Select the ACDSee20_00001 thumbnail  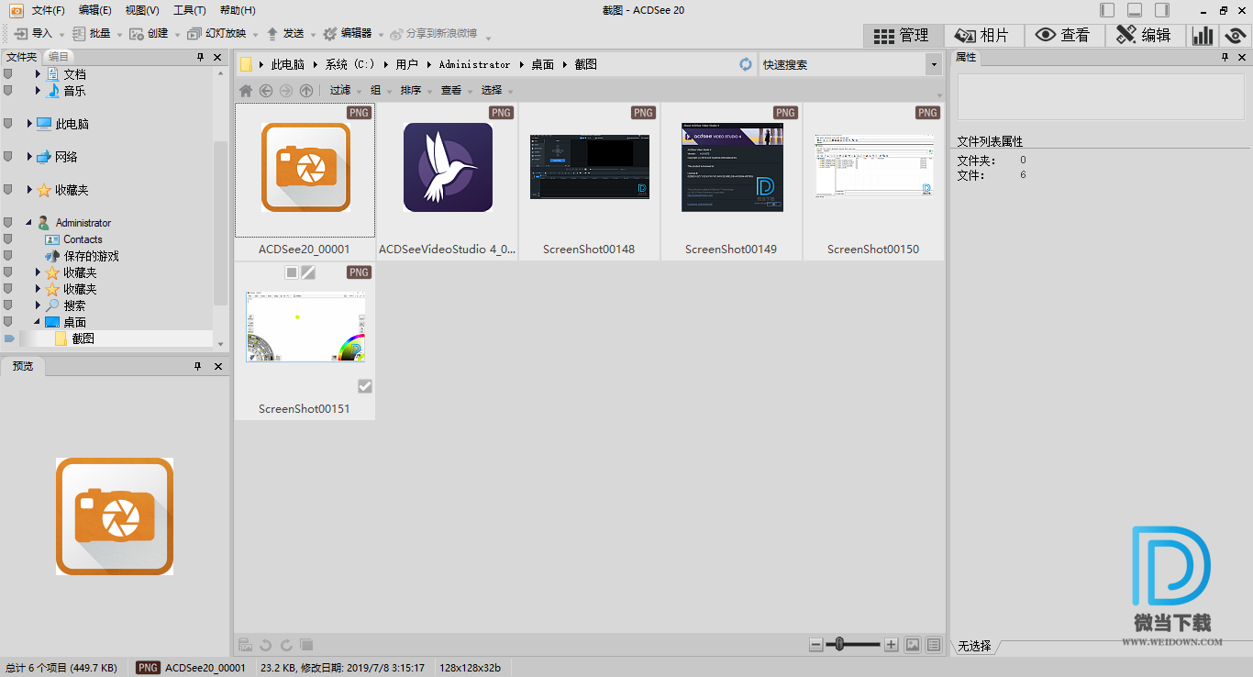(x=305, y=168)
